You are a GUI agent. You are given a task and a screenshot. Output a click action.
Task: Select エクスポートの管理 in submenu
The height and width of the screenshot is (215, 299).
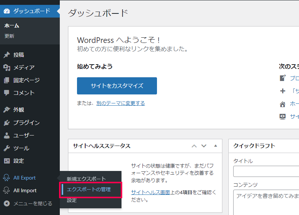89,190
